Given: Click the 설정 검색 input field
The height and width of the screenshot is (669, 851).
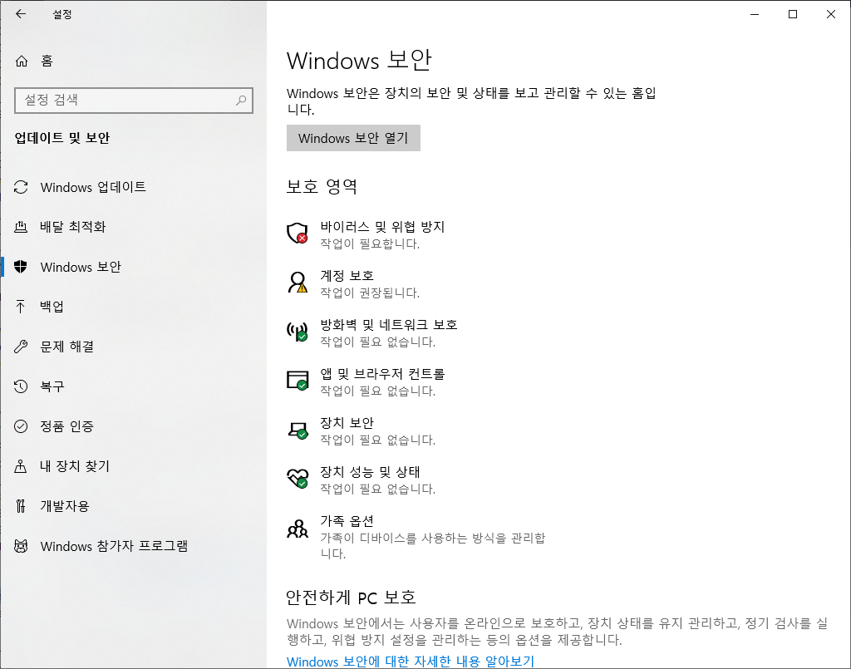Looking at the screenshot, I should point(134,101).
